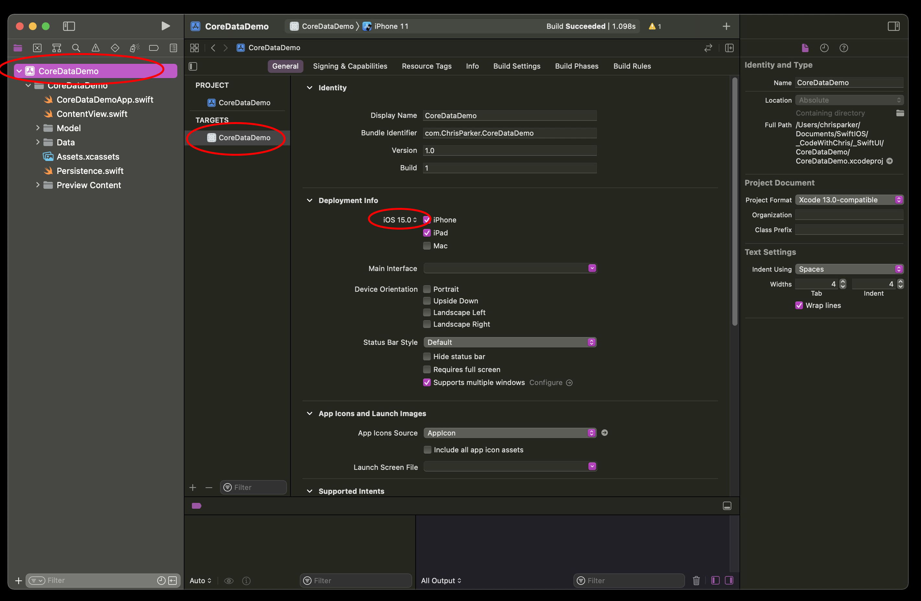The height and width of the screenshot is (601, 921).
Task: Enable Landscape Right orientation
Action: pos(427,324)
